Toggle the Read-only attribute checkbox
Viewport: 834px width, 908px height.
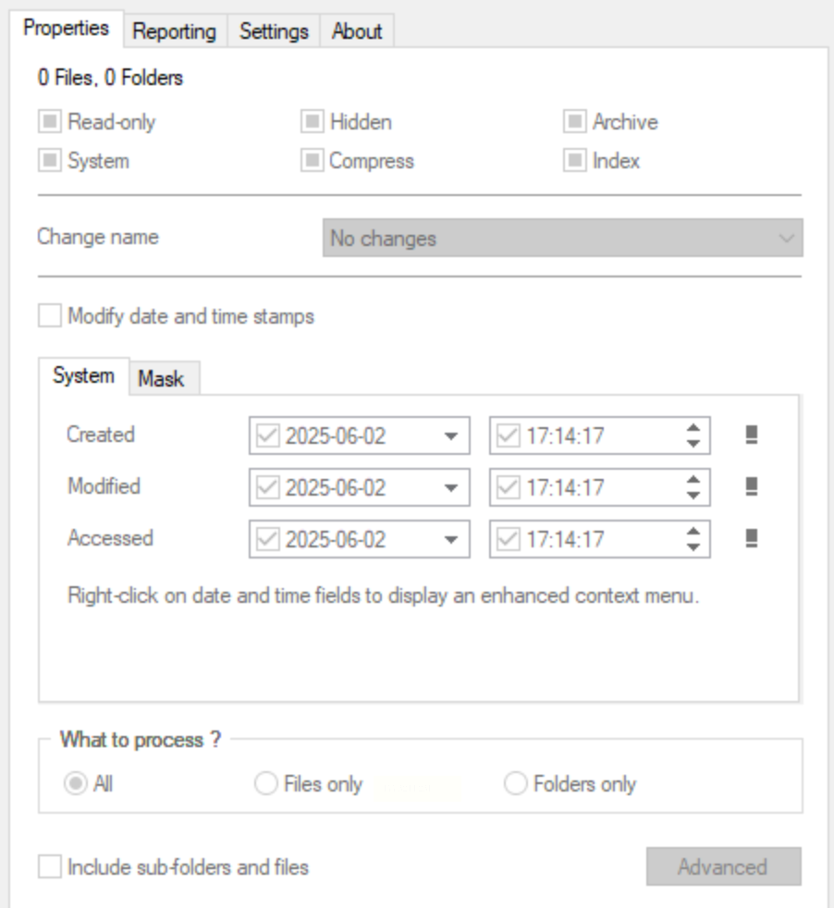(x=50, y=122)
